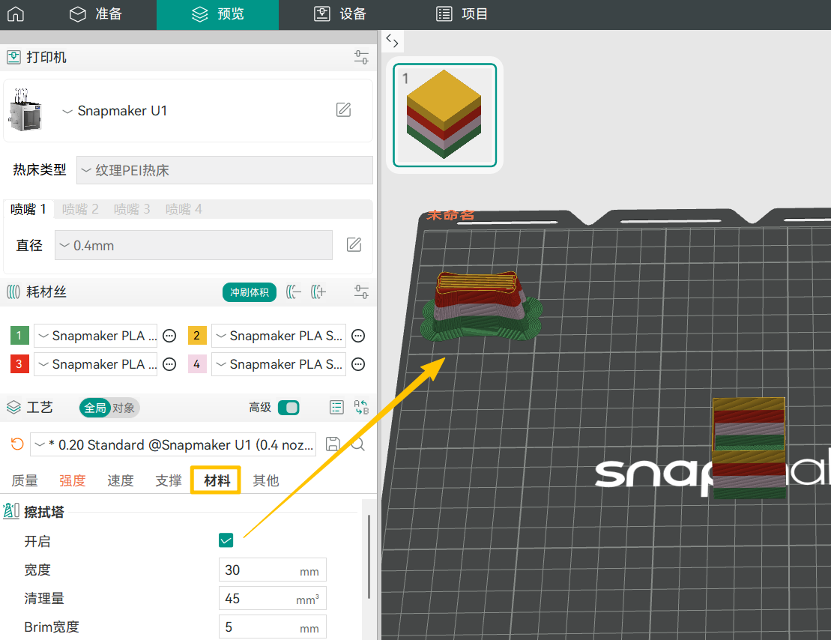
Task: Open the 项目 tab
Action: (462, 13)
